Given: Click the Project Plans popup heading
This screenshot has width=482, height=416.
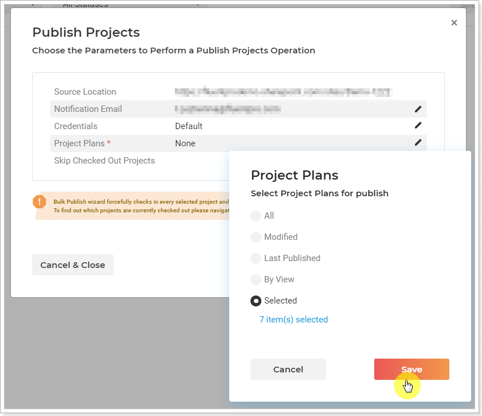Looking at the screenshot, I should tap(295, 176).
